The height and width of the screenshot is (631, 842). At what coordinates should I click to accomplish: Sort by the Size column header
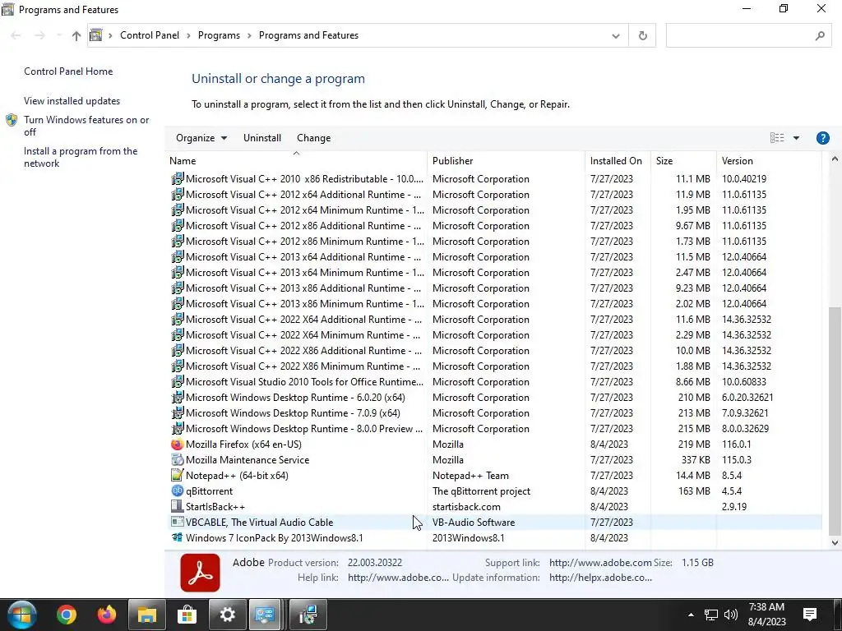[x=683, y=160]
